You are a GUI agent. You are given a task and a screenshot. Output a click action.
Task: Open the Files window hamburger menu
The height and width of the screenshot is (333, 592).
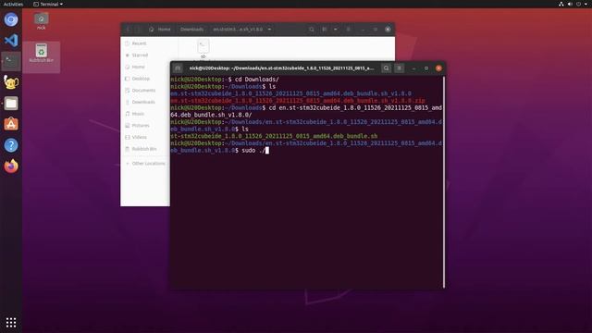click(348, 29)
